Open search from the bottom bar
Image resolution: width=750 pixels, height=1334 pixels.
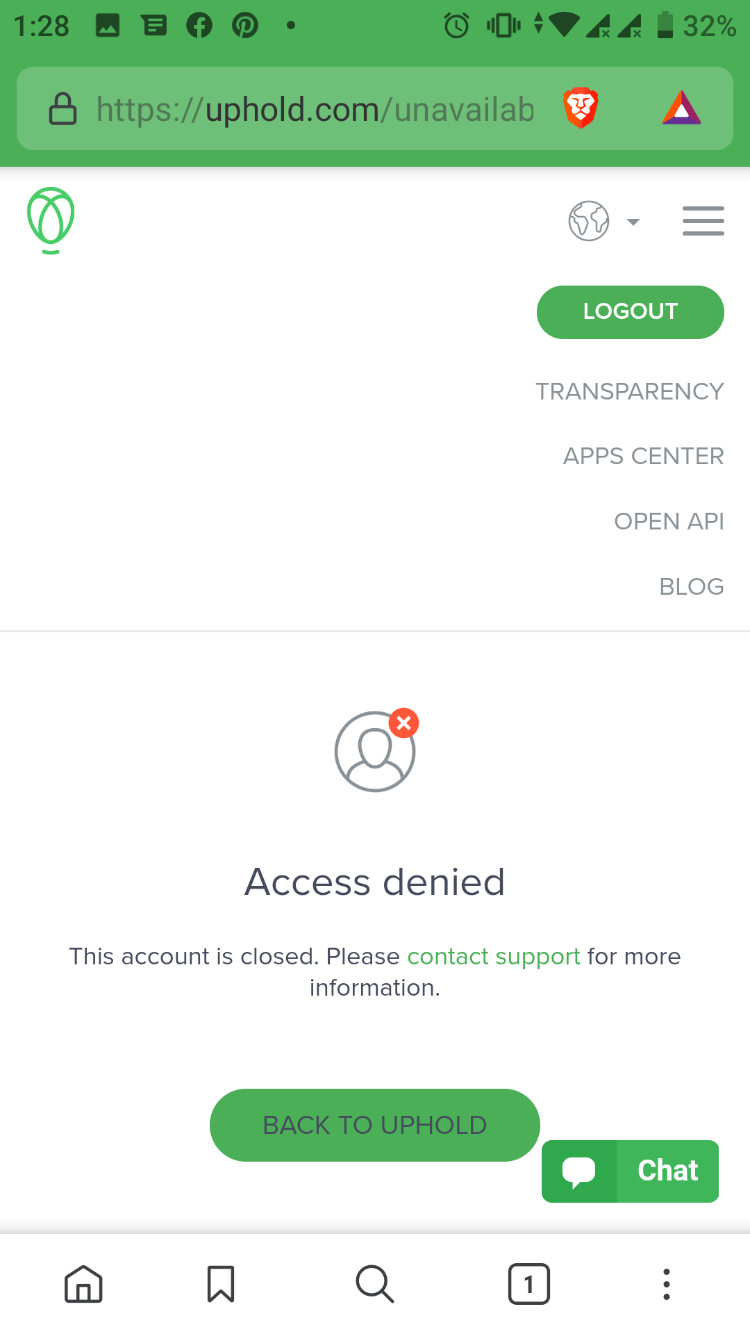375,1283
